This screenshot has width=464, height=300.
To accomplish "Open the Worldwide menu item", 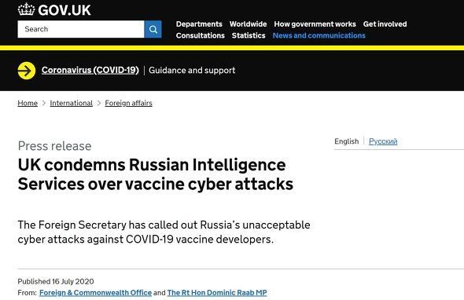I will (249, 24).
